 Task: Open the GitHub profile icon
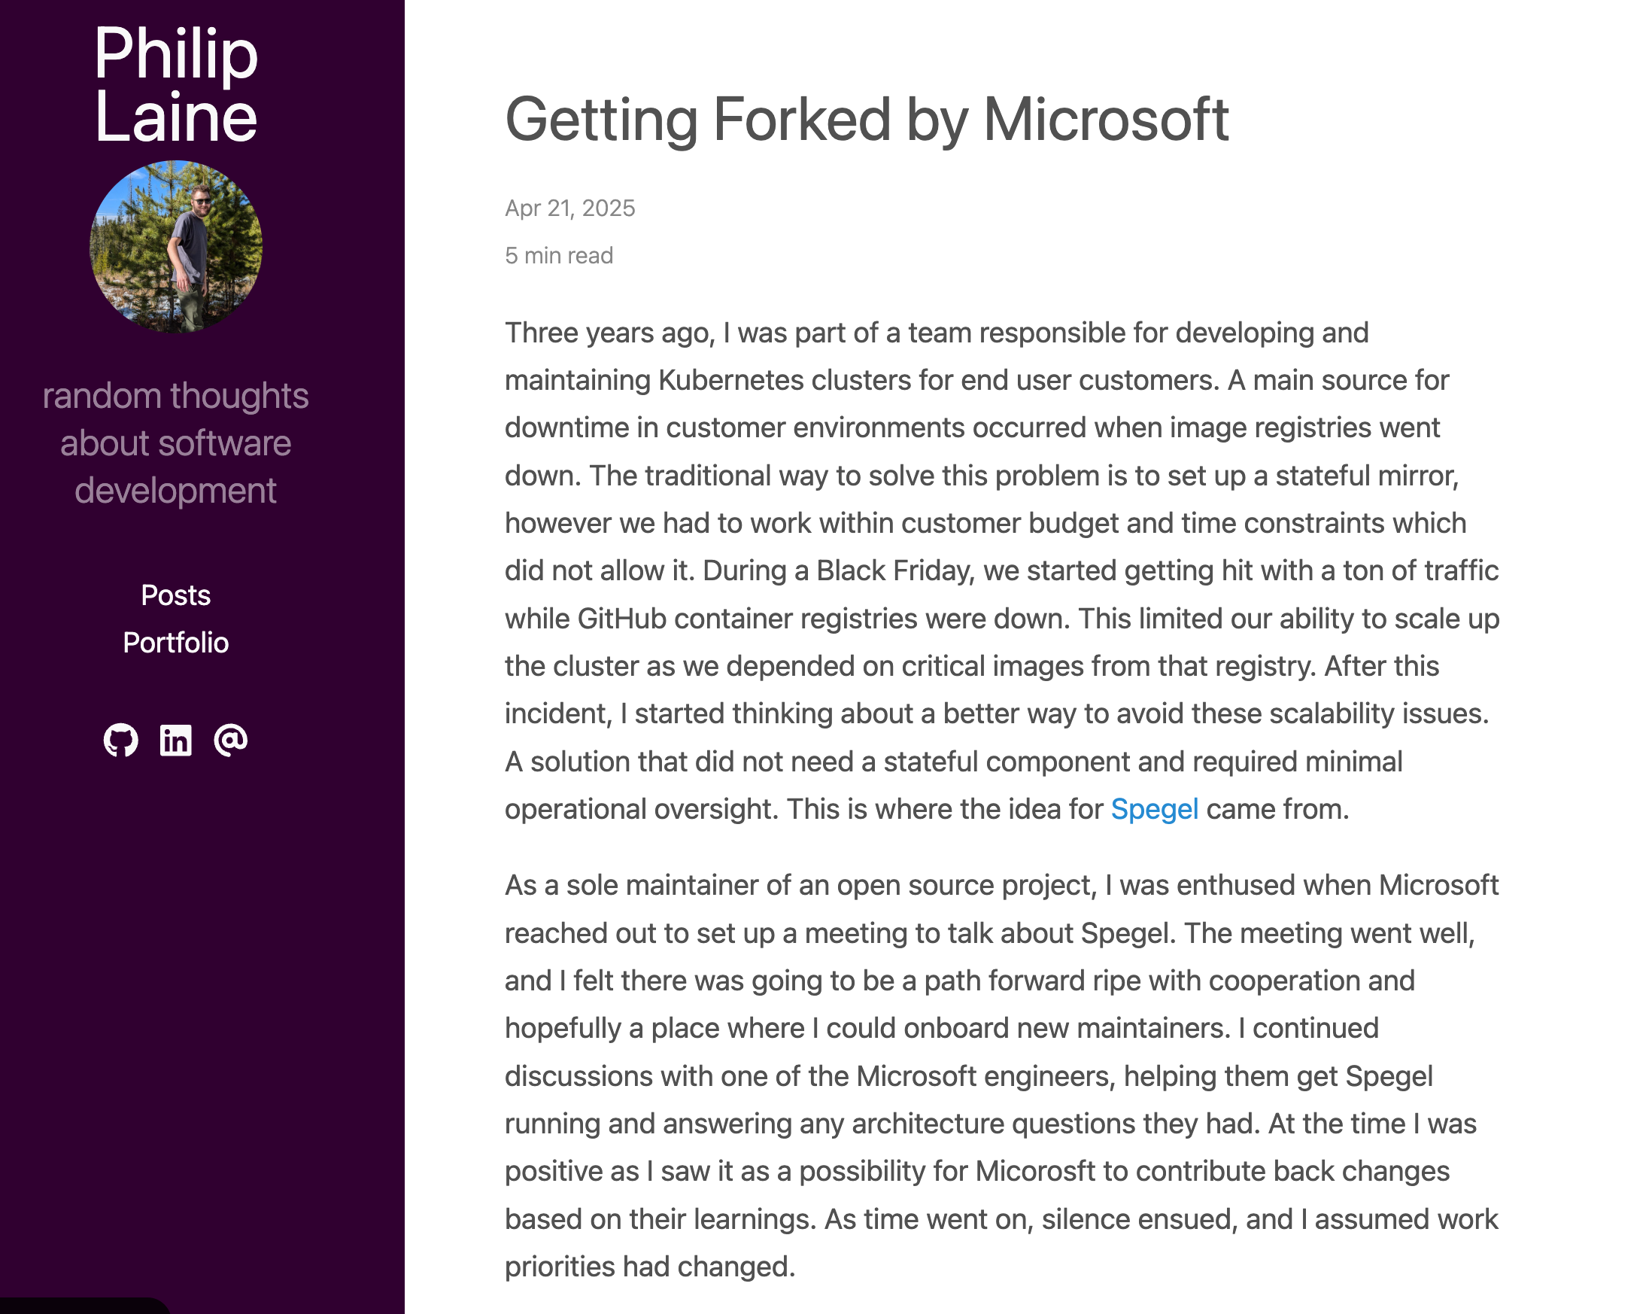pyautogui.click(x=121, y=740)
